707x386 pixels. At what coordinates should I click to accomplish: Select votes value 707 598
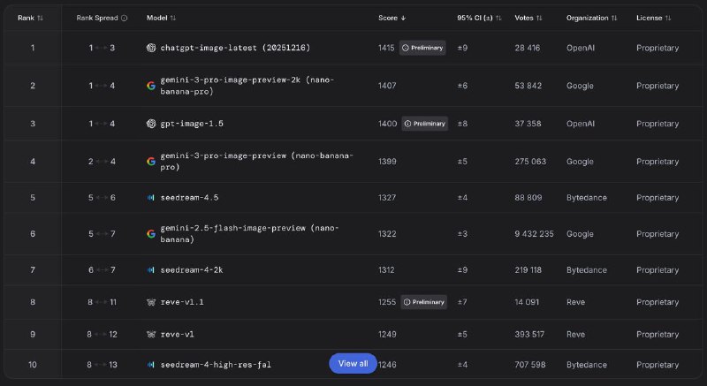coord(530,365)
